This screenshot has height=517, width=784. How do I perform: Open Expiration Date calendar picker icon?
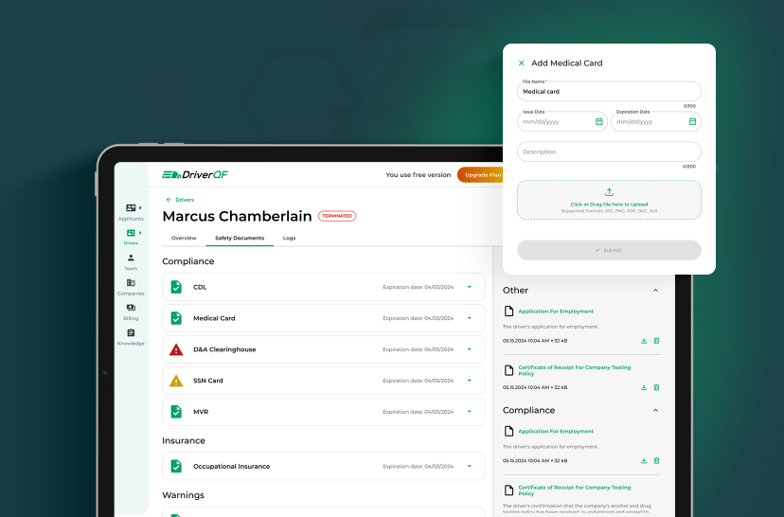pyautogui.click(x=692, y=121)
